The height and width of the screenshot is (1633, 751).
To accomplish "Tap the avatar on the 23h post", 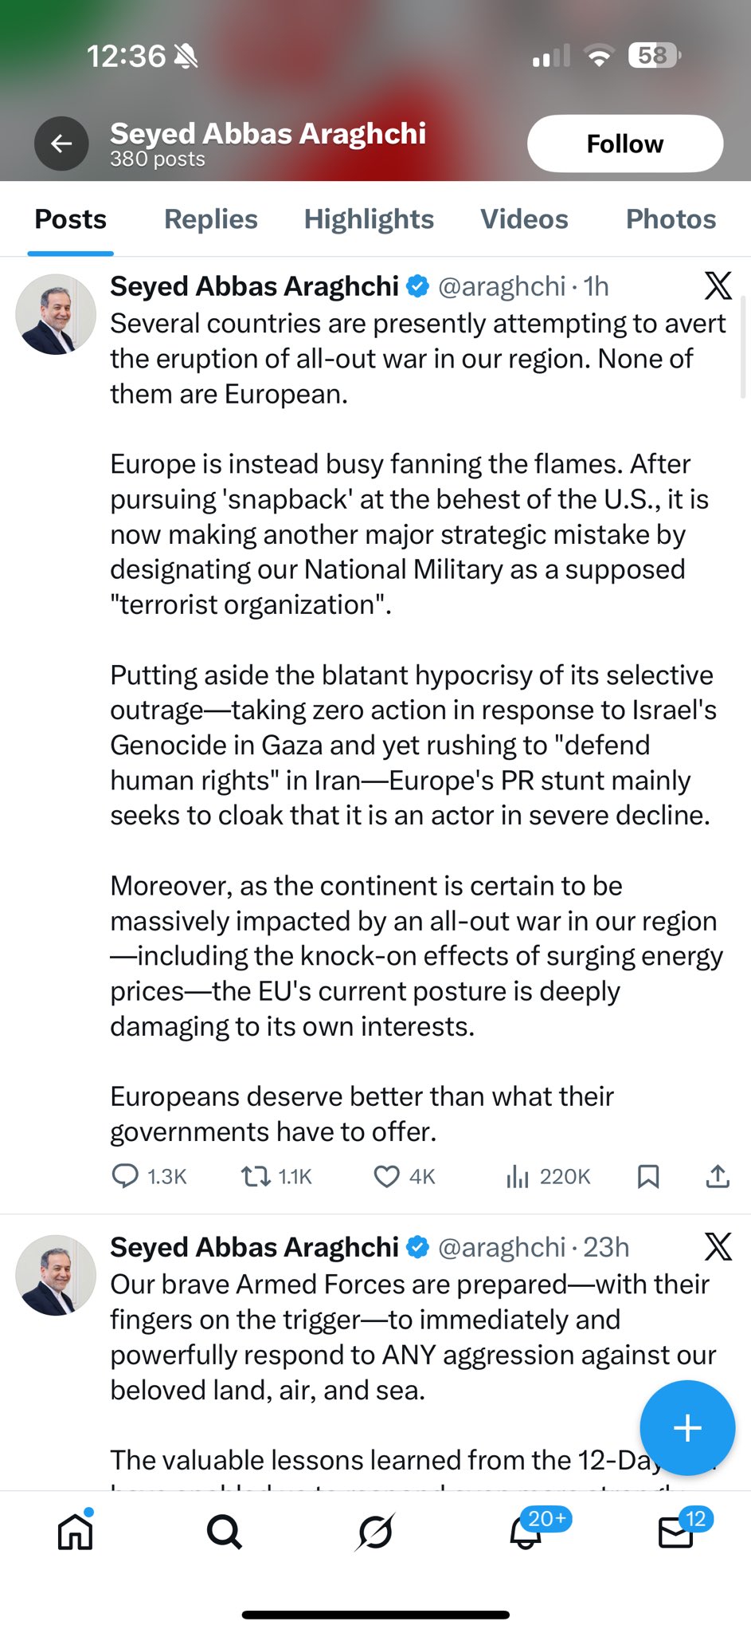I will tap(56, 1274).
